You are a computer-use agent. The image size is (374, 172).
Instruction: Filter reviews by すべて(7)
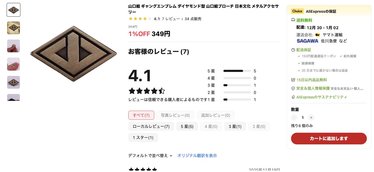pyautogui.click(x=141, y=115)
